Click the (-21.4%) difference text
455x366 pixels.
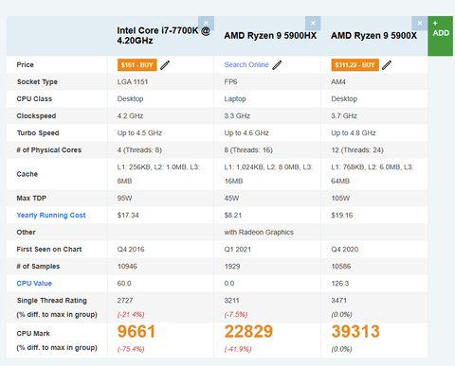(131, 314)
